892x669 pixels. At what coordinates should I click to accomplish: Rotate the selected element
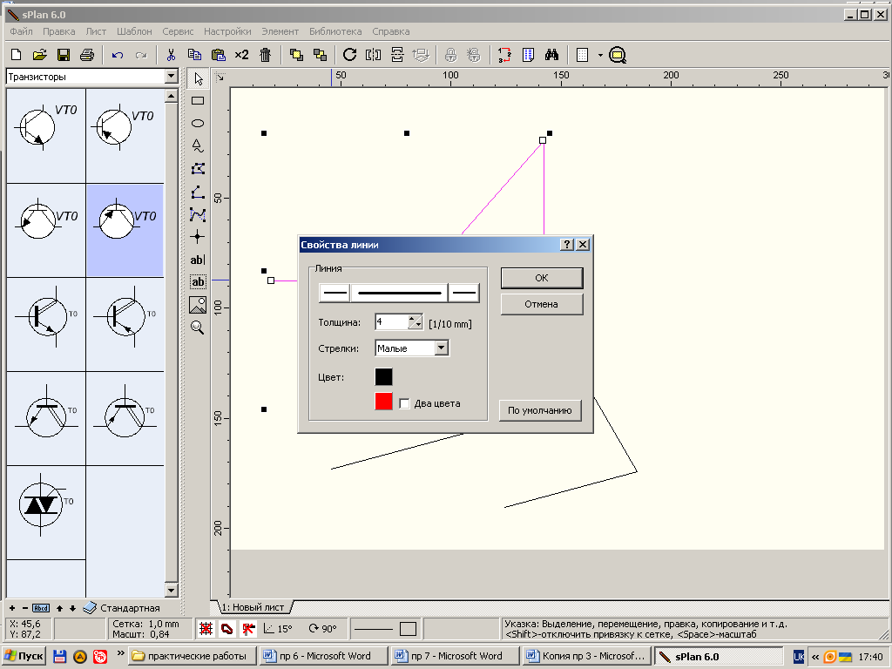(x=350, y=55)
